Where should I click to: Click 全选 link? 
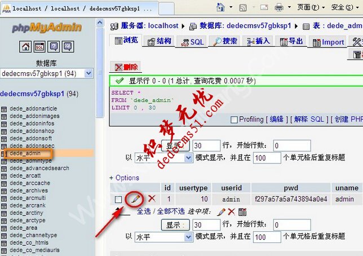click(144, 211)
